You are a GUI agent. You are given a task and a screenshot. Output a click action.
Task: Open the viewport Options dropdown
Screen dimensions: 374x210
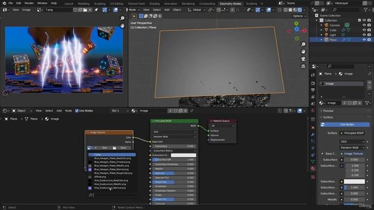[299, 16]
